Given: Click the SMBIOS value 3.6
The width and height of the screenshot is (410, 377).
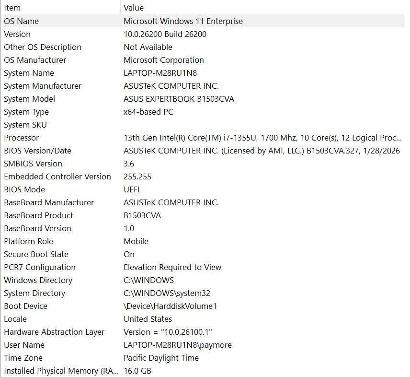Looking at the screenshot, I should pos(129,164).
